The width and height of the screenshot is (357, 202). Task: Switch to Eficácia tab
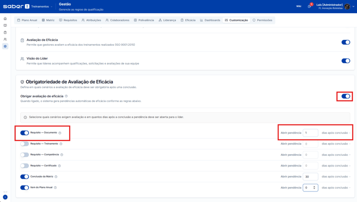click(x=188, y=20)
